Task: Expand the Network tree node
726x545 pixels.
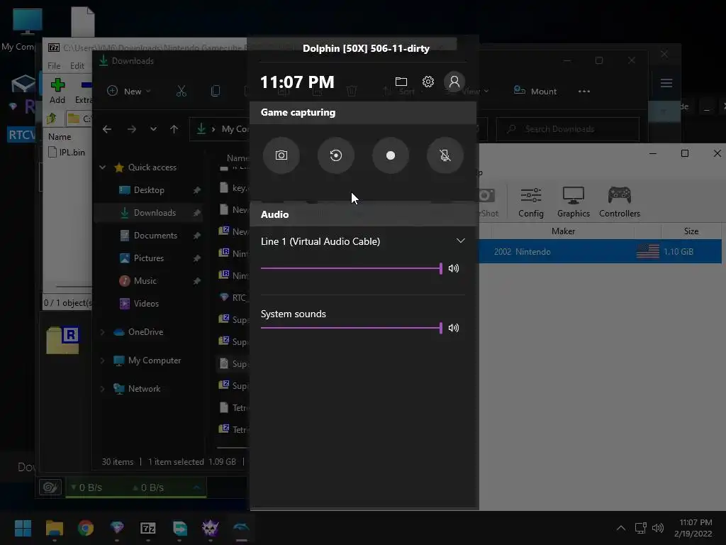Action: (x=103, y=388)
